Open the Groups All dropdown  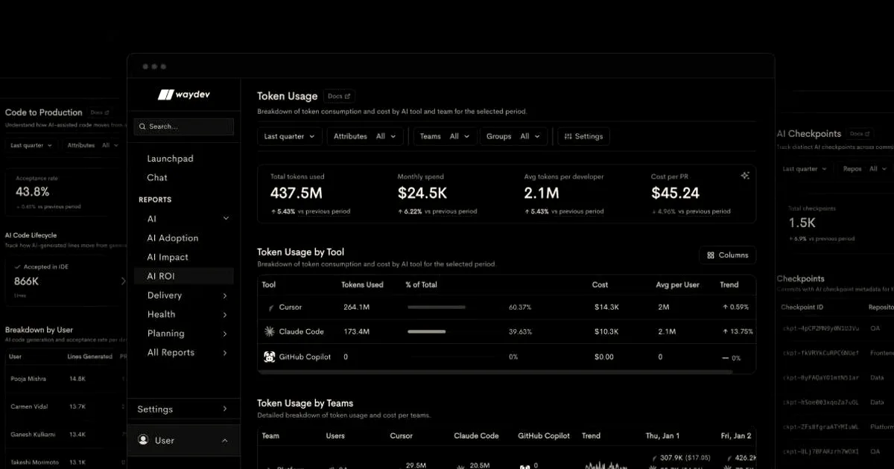click(514, 136)
